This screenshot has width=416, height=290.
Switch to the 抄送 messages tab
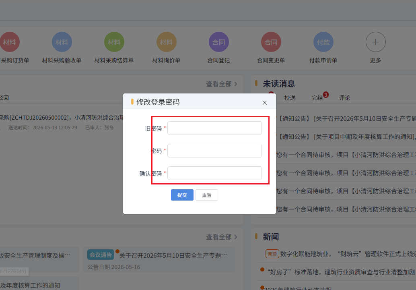coord(290,98)
